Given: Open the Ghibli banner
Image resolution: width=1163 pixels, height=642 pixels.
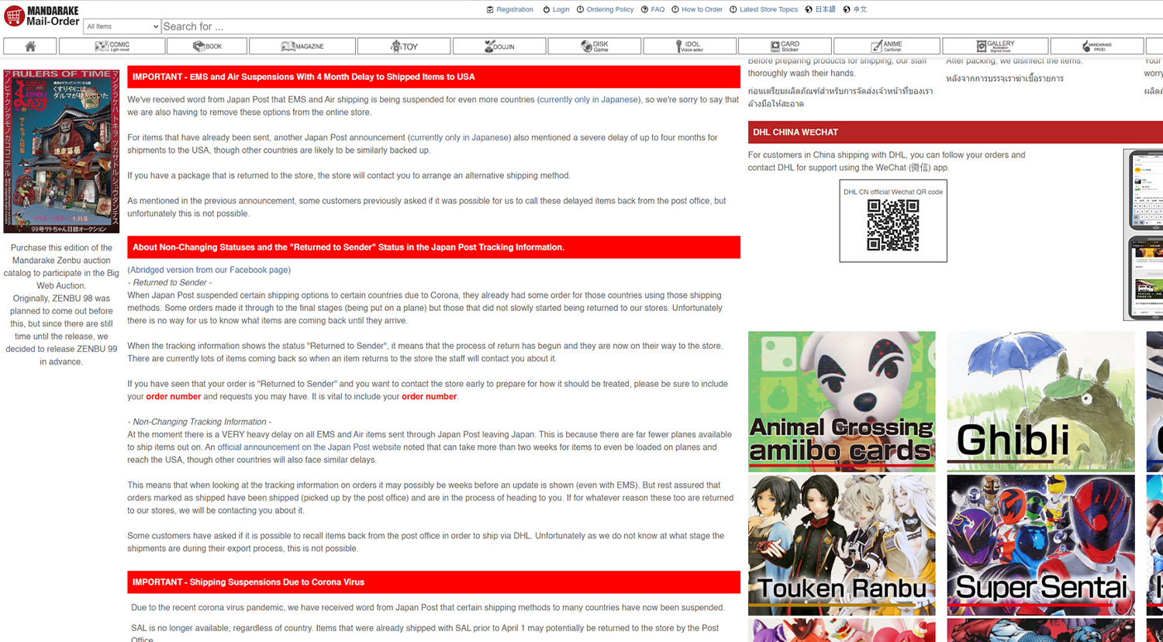Looking at the screenshot, I should click(x=1040, y=402).
